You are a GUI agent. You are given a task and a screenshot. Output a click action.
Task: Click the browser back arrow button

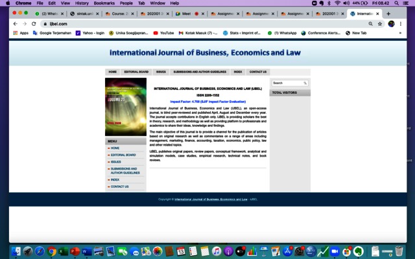click(x=15, y=23)
